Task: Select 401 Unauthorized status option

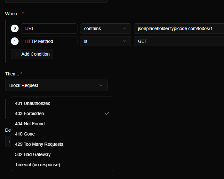Action: pos(62,103)
